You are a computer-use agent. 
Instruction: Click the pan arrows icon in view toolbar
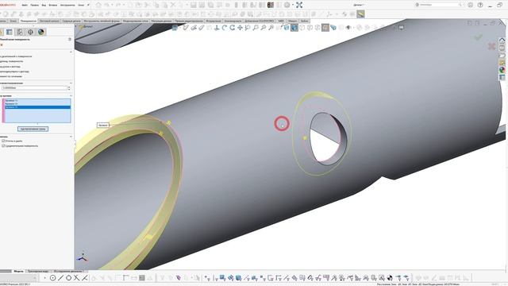240,28
